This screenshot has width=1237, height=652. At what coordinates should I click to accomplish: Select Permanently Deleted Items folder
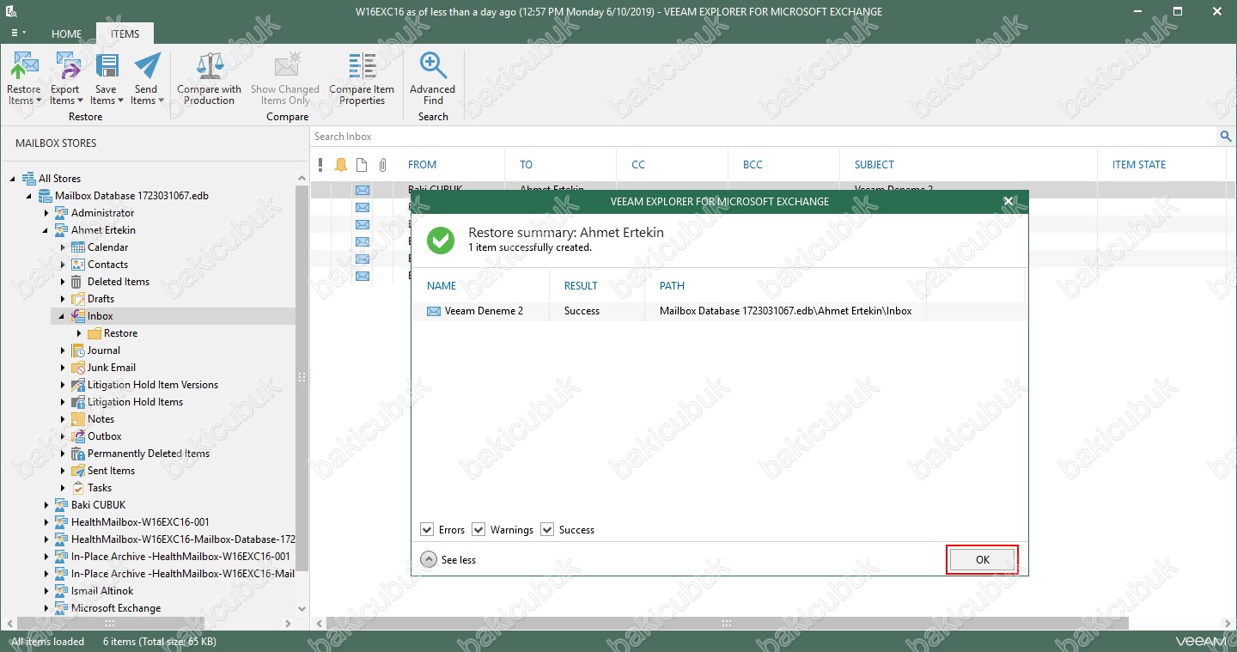pos(149,454)
